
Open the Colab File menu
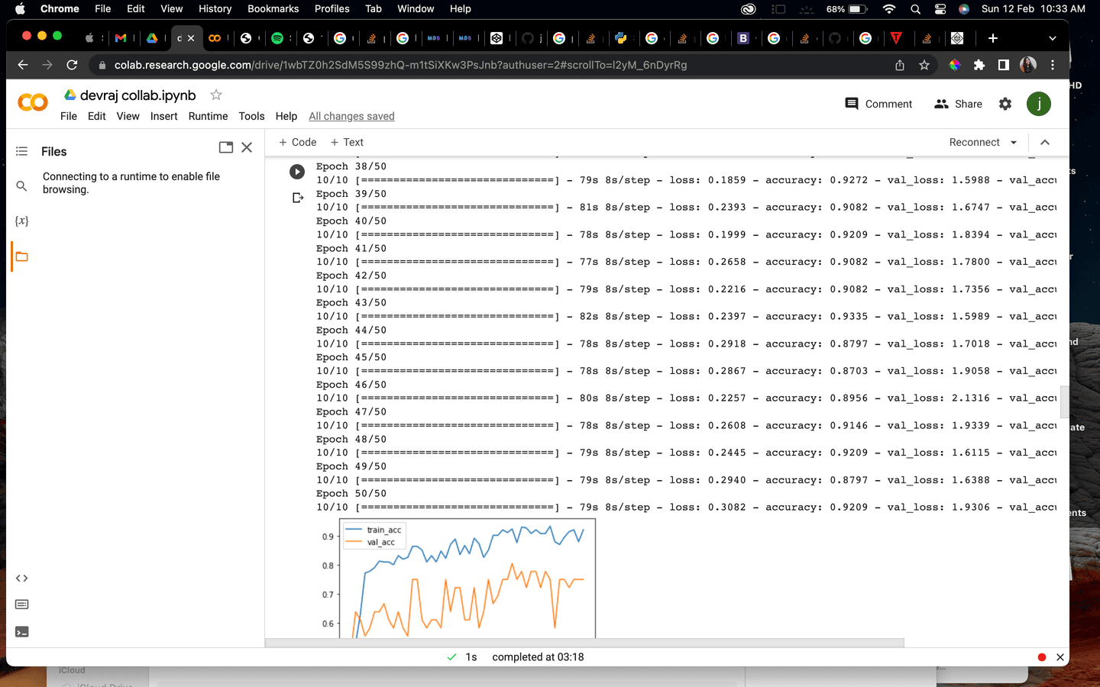tap(69, 116)
